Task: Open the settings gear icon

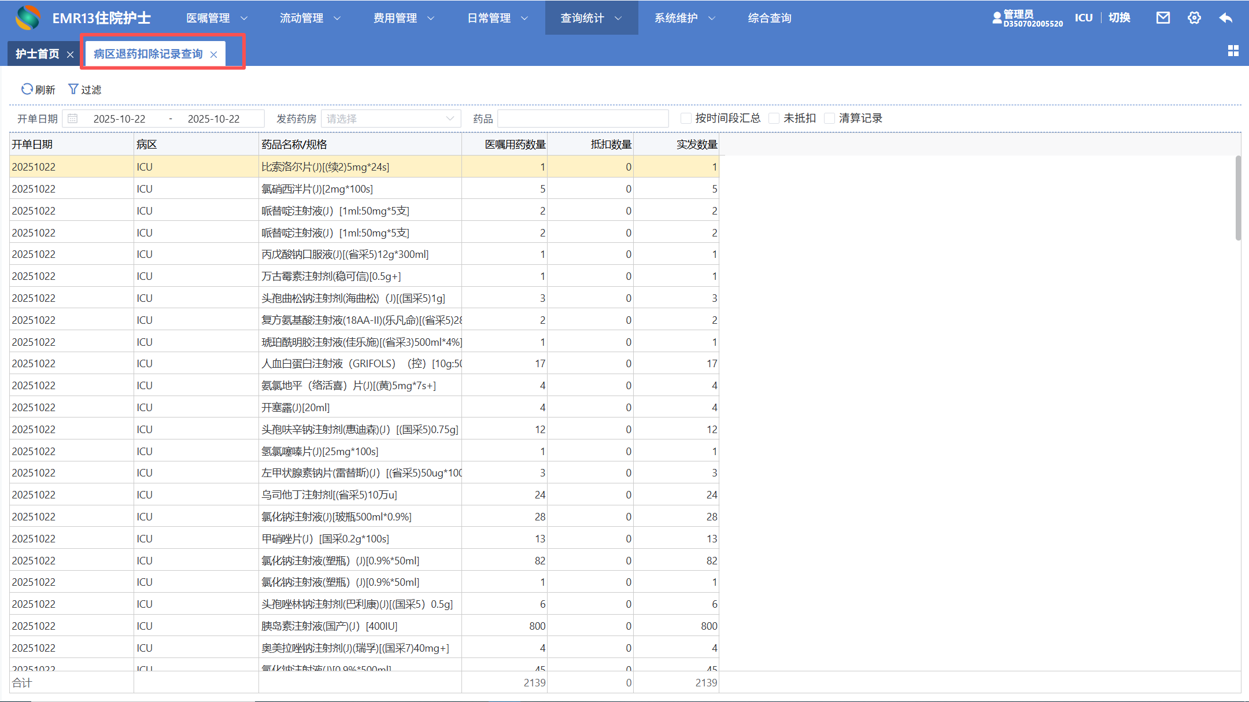Action: pos(1194,18)
